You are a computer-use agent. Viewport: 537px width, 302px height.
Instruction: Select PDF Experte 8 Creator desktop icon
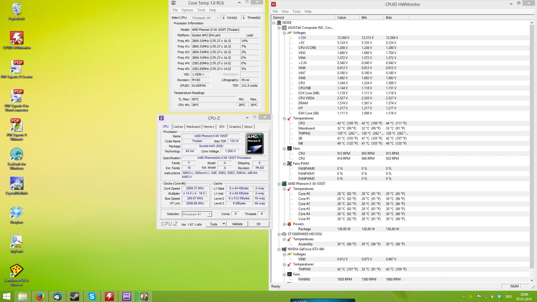coord(17,69)
